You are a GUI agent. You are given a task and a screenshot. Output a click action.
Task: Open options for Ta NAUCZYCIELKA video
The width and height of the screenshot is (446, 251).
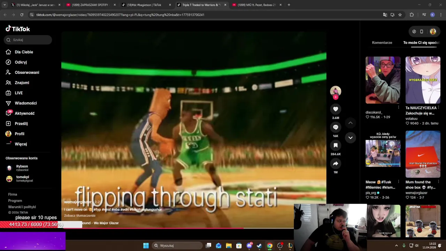pyautogui.click(x=439, y=108)
